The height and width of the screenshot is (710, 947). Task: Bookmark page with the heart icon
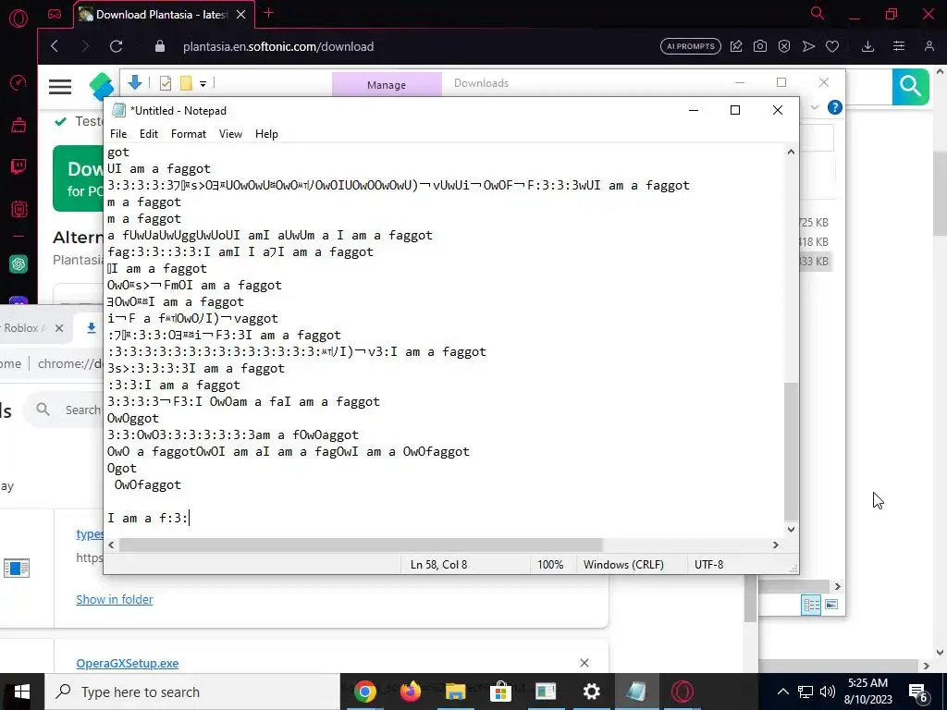point(832,46)
